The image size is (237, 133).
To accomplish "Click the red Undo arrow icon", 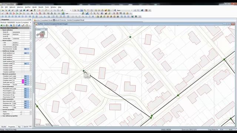I will click(39, 10).
